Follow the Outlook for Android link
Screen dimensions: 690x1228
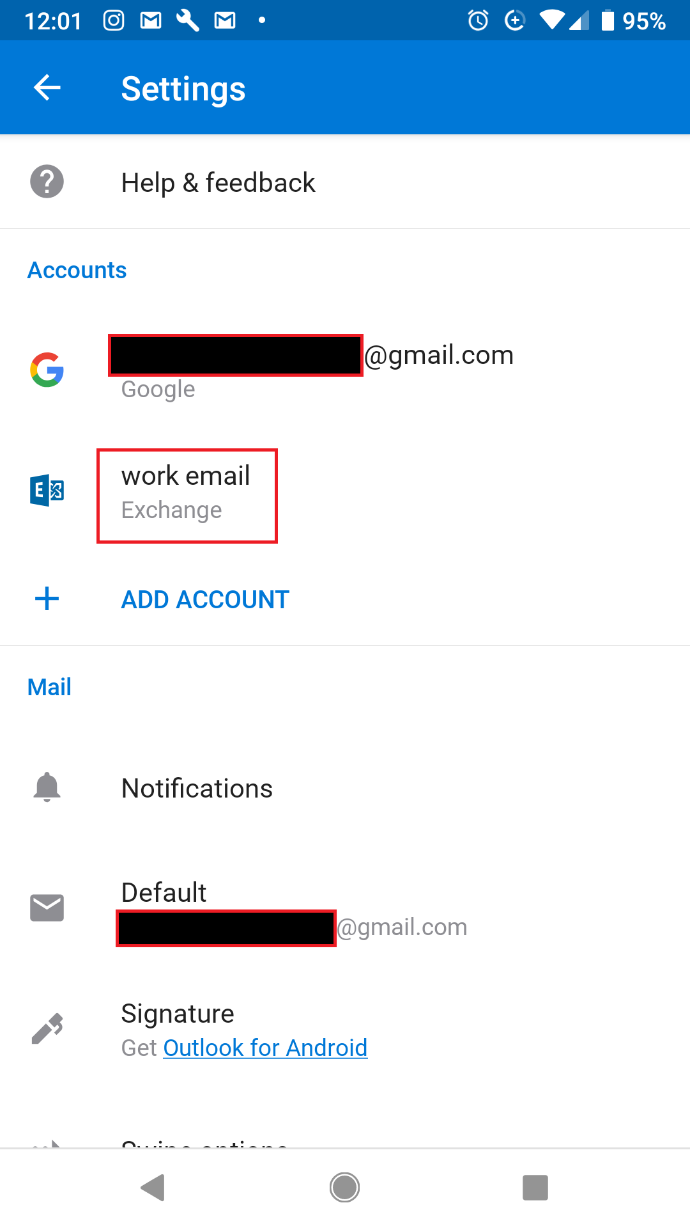pos(265,1048)
